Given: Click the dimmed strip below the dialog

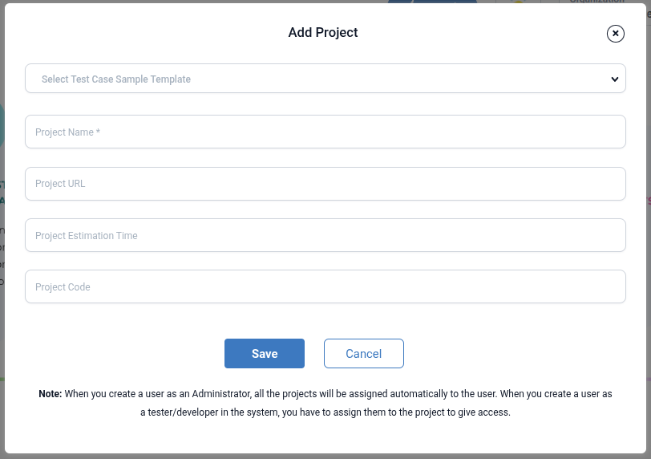Looking at the screenshot, I should [325, 457].
